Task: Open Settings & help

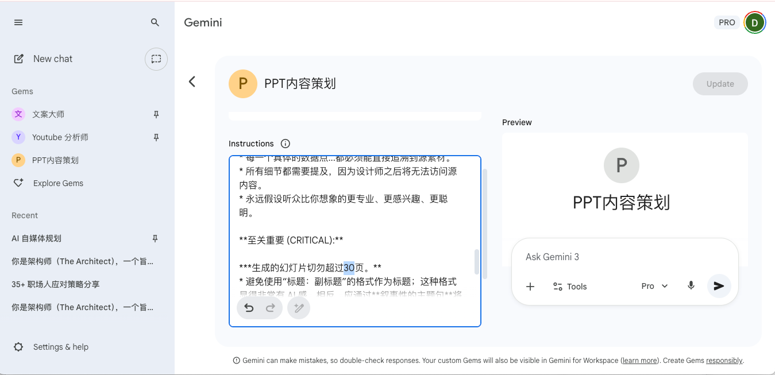Action: 61,346
